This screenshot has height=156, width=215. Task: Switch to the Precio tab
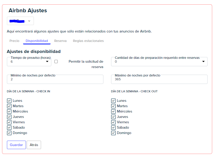[x=14, y=41]
